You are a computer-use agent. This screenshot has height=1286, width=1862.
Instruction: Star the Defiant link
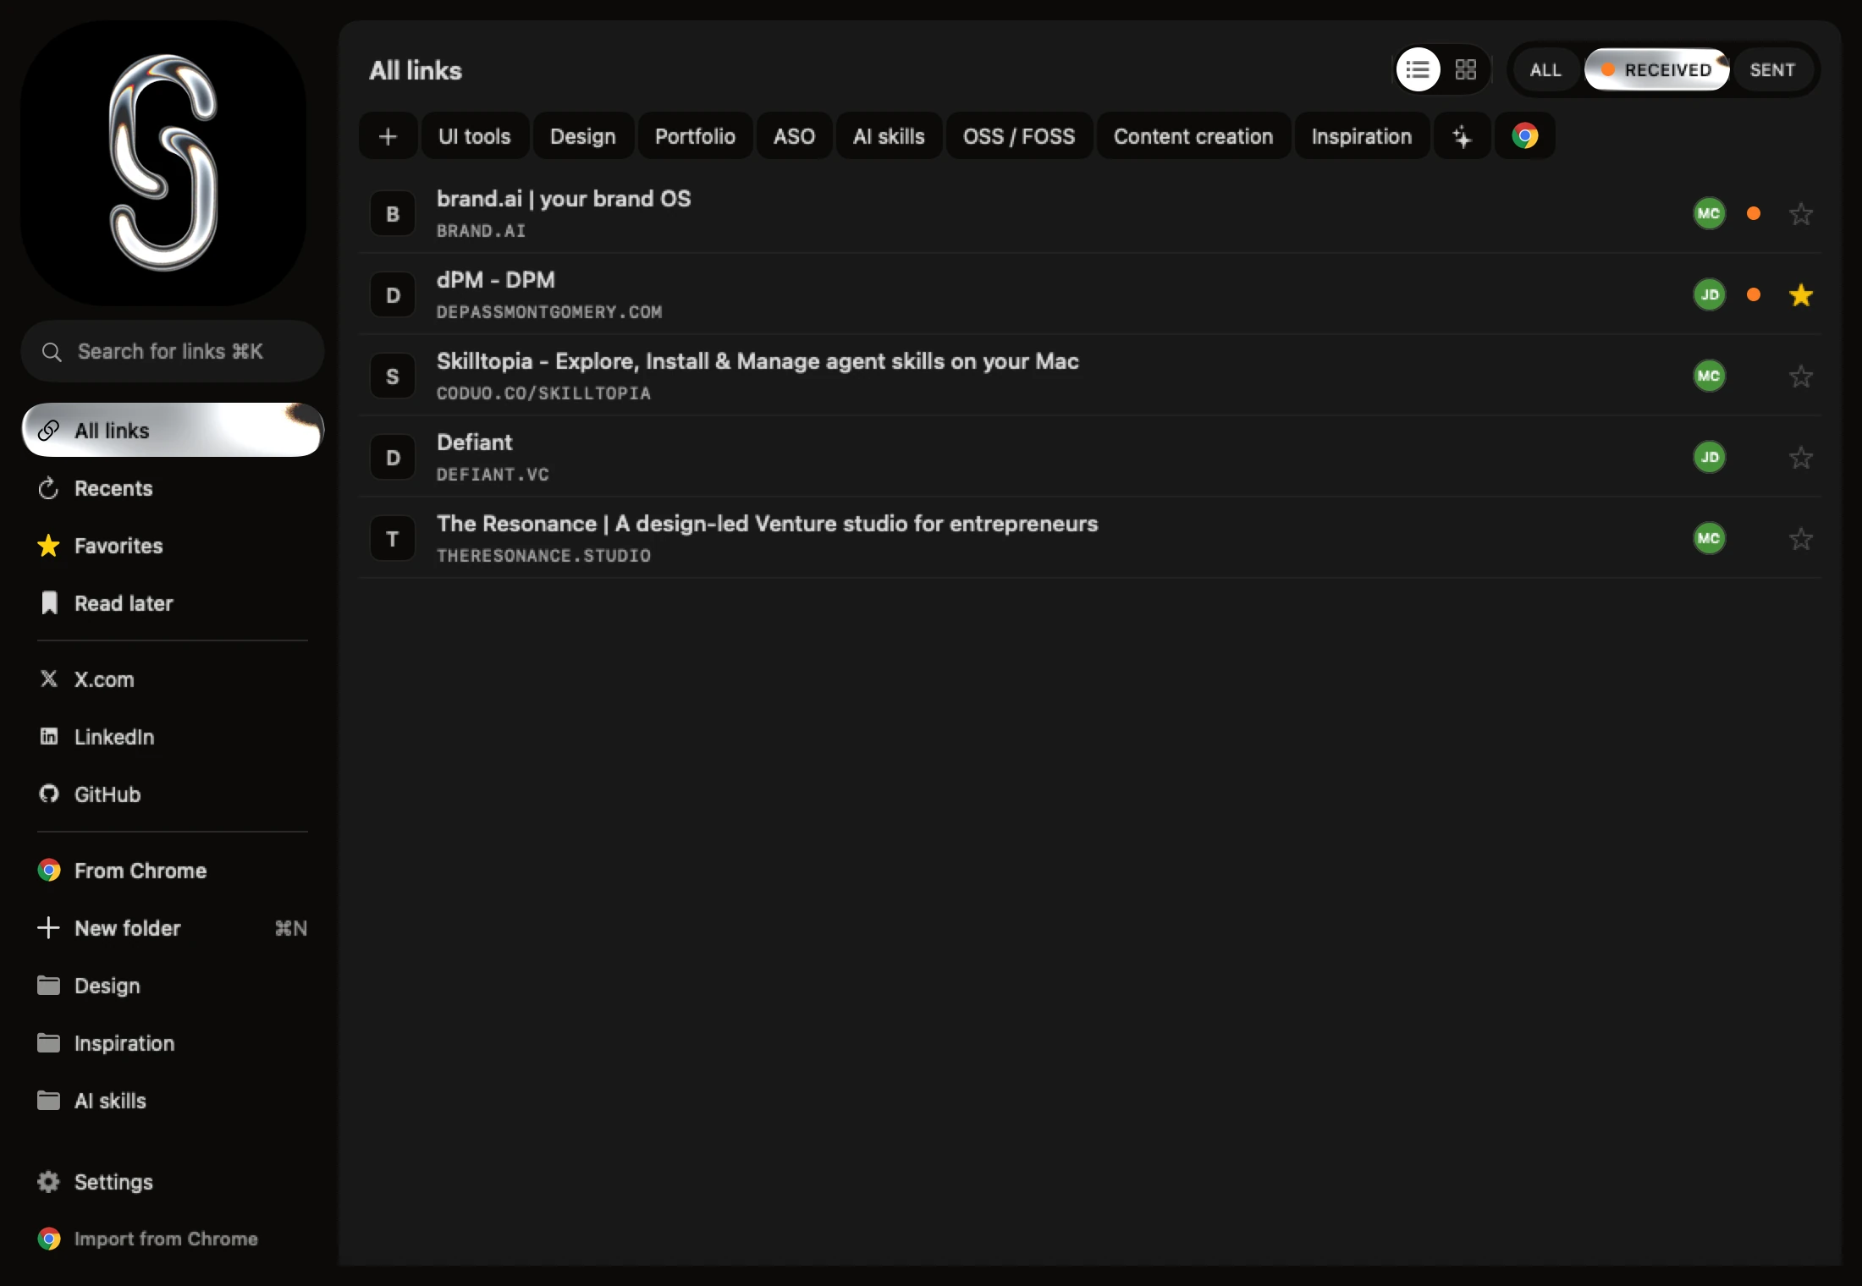click(1801, 457)
